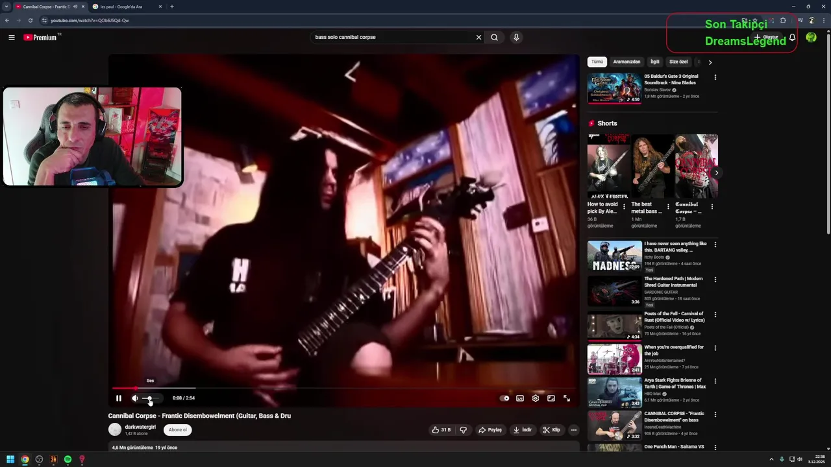The height and width of the screenshot is (467, 831).
Task: Open a new browser tab
Action: [x=171, y=6]
